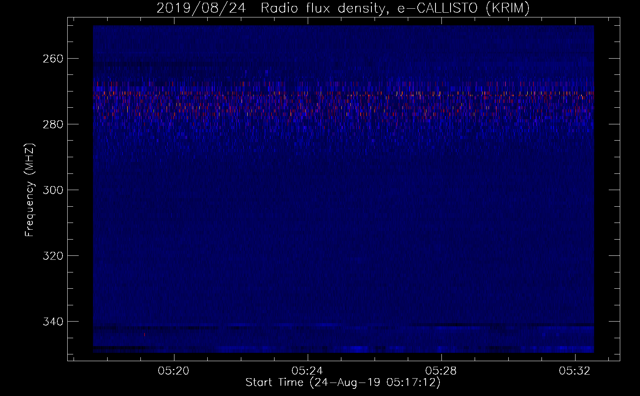Click the 260 frequency tick label
The image size is (640, 396).
[x=53, y=59]
